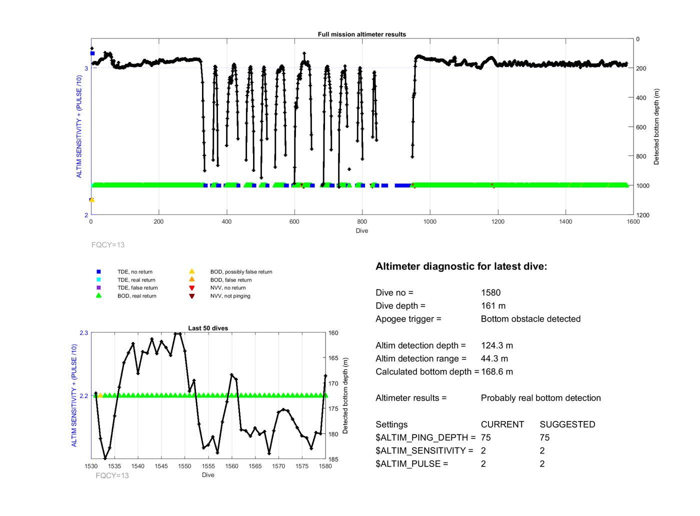Click the 'Dive' x-axis label of the Last 50 dives chart
The image size is (700, 516).
[208, 475]
